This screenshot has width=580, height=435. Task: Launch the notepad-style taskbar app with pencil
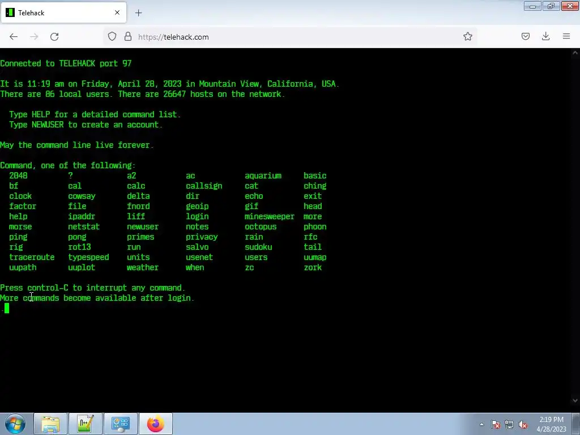(86, 424)
